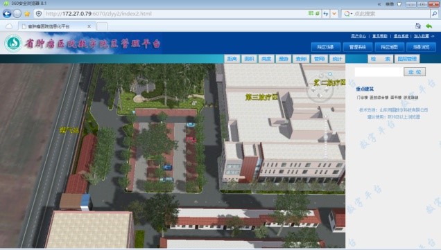The width and height of the screenshot is (441, 250).
Task: Pan left with the compass arrow
Action: tap(313, 89)
